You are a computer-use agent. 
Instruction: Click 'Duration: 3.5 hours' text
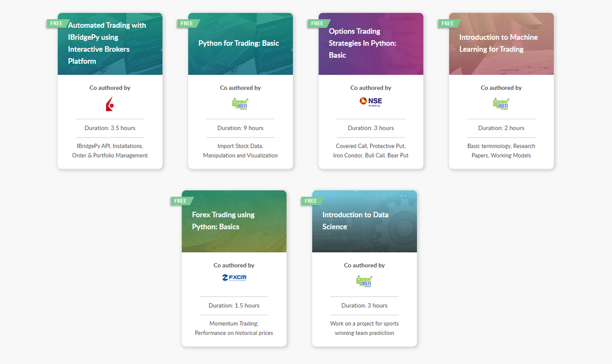click(110, 128)
